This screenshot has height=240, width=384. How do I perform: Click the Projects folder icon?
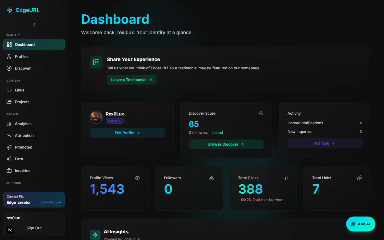(9, 102)
